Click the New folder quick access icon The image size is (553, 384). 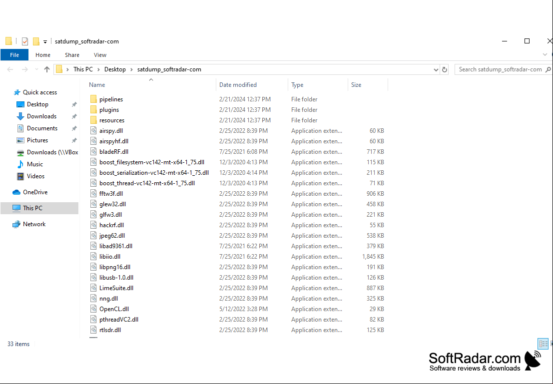point(36,41)
